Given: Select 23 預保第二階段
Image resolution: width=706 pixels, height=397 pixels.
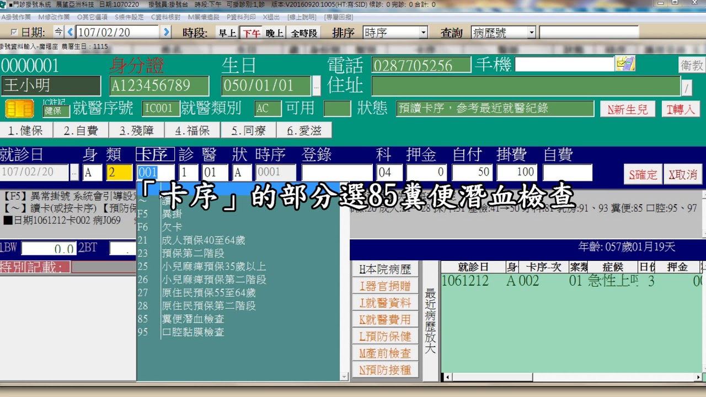Looking at the screenshot, I should [x=238, y=254].
